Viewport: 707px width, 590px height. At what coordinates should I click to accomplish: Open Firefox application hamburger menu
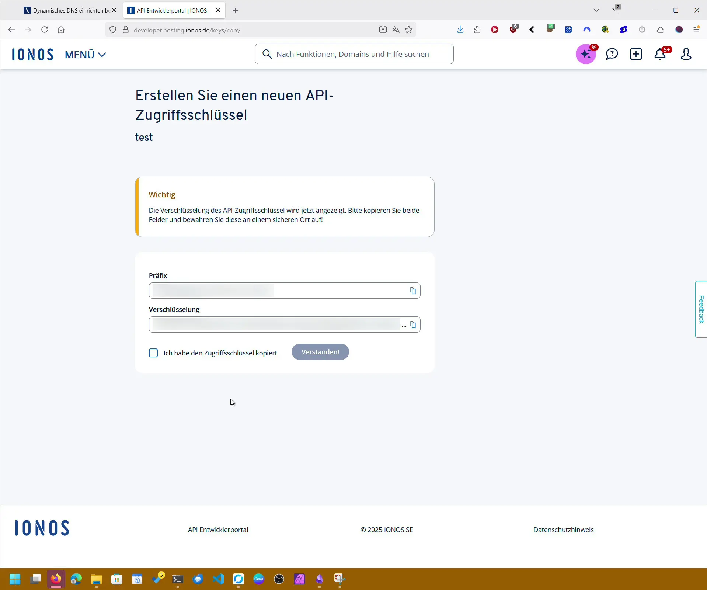point(696,29)
